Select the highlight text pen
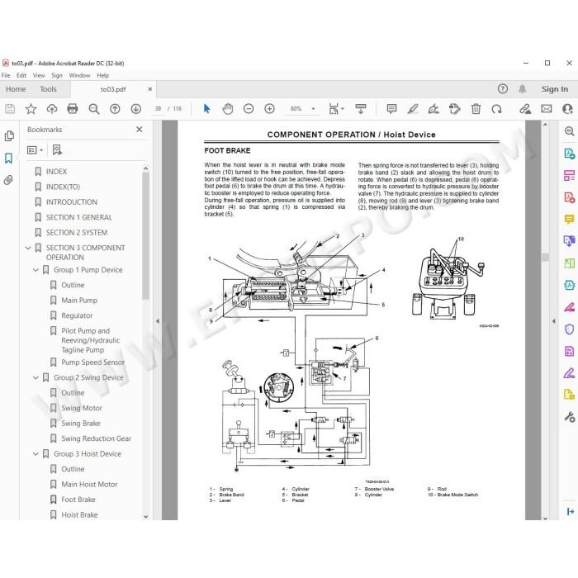This screenshot has height=578, width=578. tap(413, 109)
